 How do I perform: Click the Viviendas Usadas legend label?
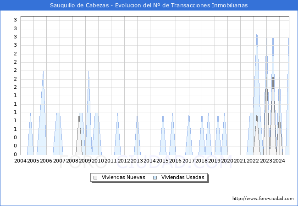click(182, 177)
